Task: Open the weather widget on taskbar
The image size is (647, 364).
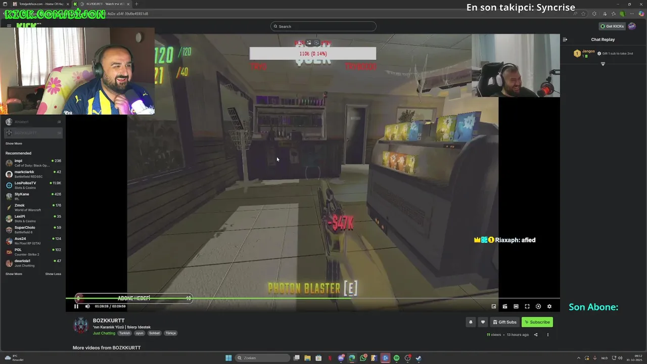Action: [x=14, y=358]
